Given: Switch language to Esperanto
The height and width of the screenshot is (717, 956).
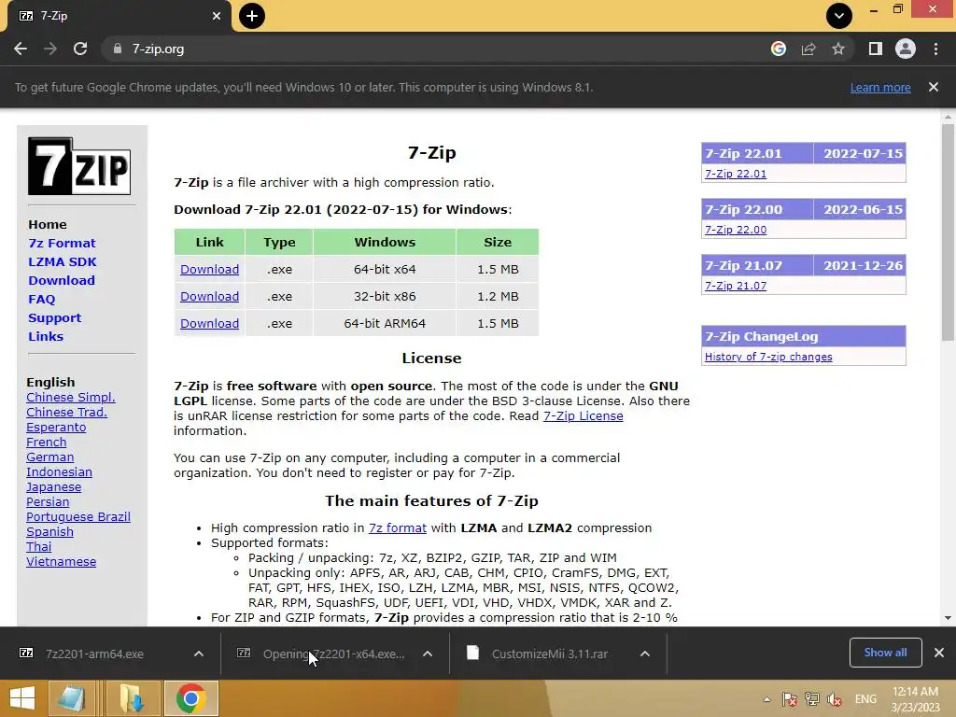Looking at the screenshot, I should click(56, 428).
